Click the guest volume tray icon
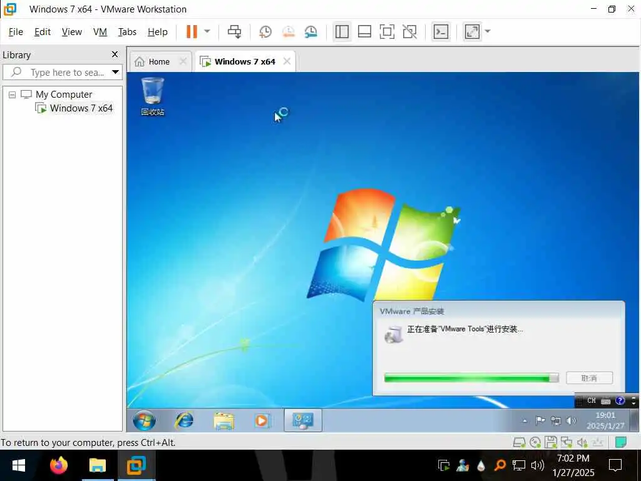 (571, 420)
